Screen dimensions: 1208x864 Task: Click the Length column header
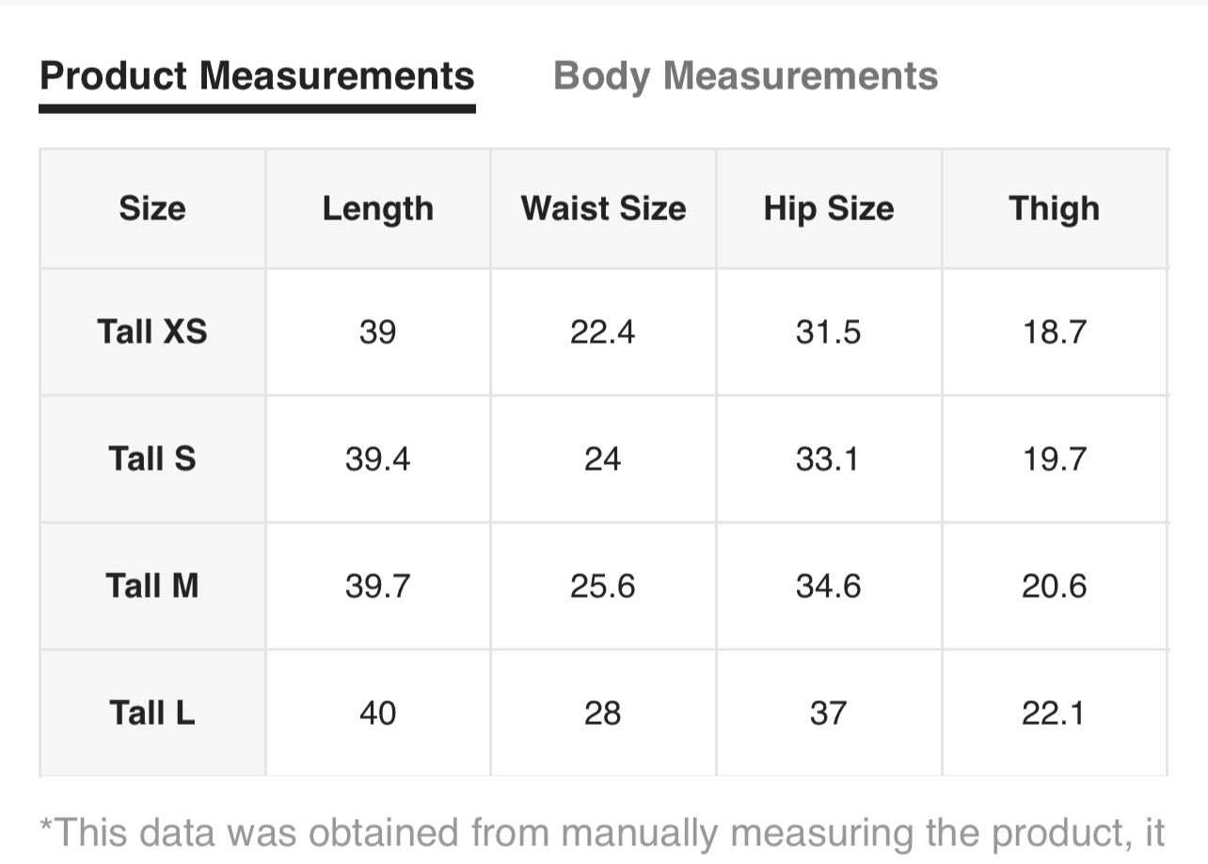pyautogui.click(x=377, y=208)
